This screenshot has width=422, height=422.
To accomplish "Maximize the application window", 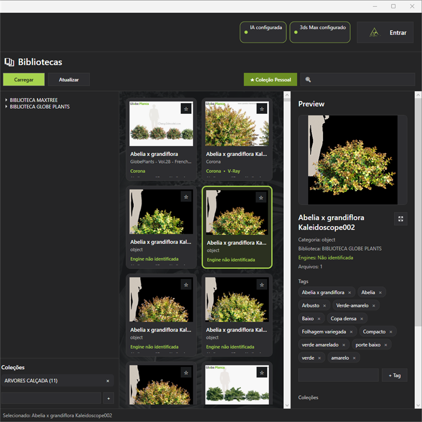I will [394, 6].
